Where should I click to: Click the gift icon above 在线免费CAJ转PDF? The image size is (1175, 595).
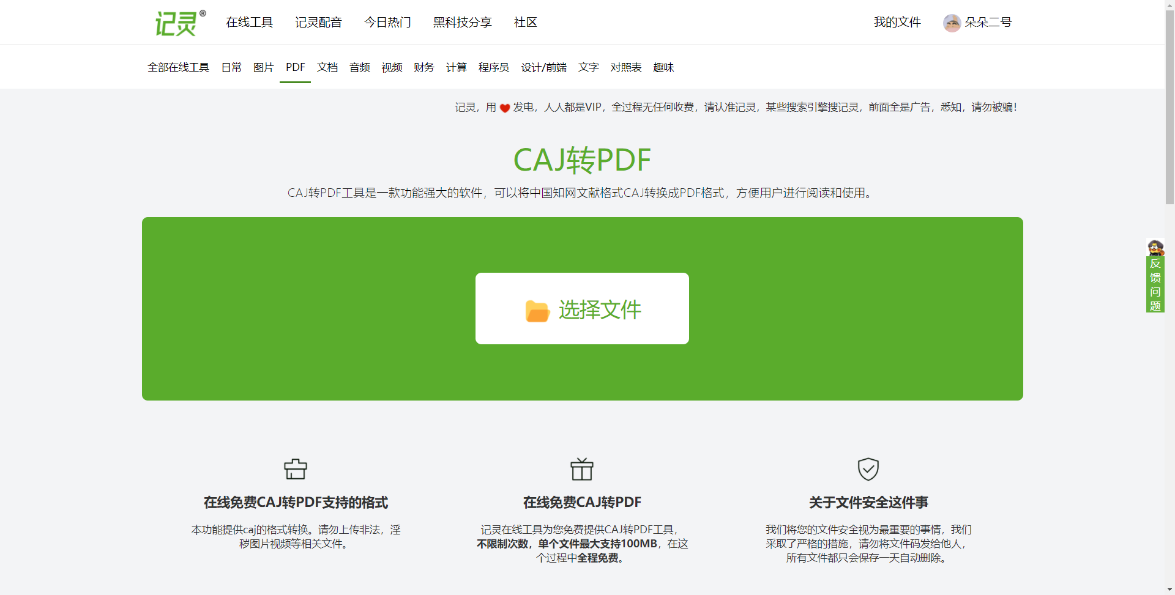coord(581,469)
